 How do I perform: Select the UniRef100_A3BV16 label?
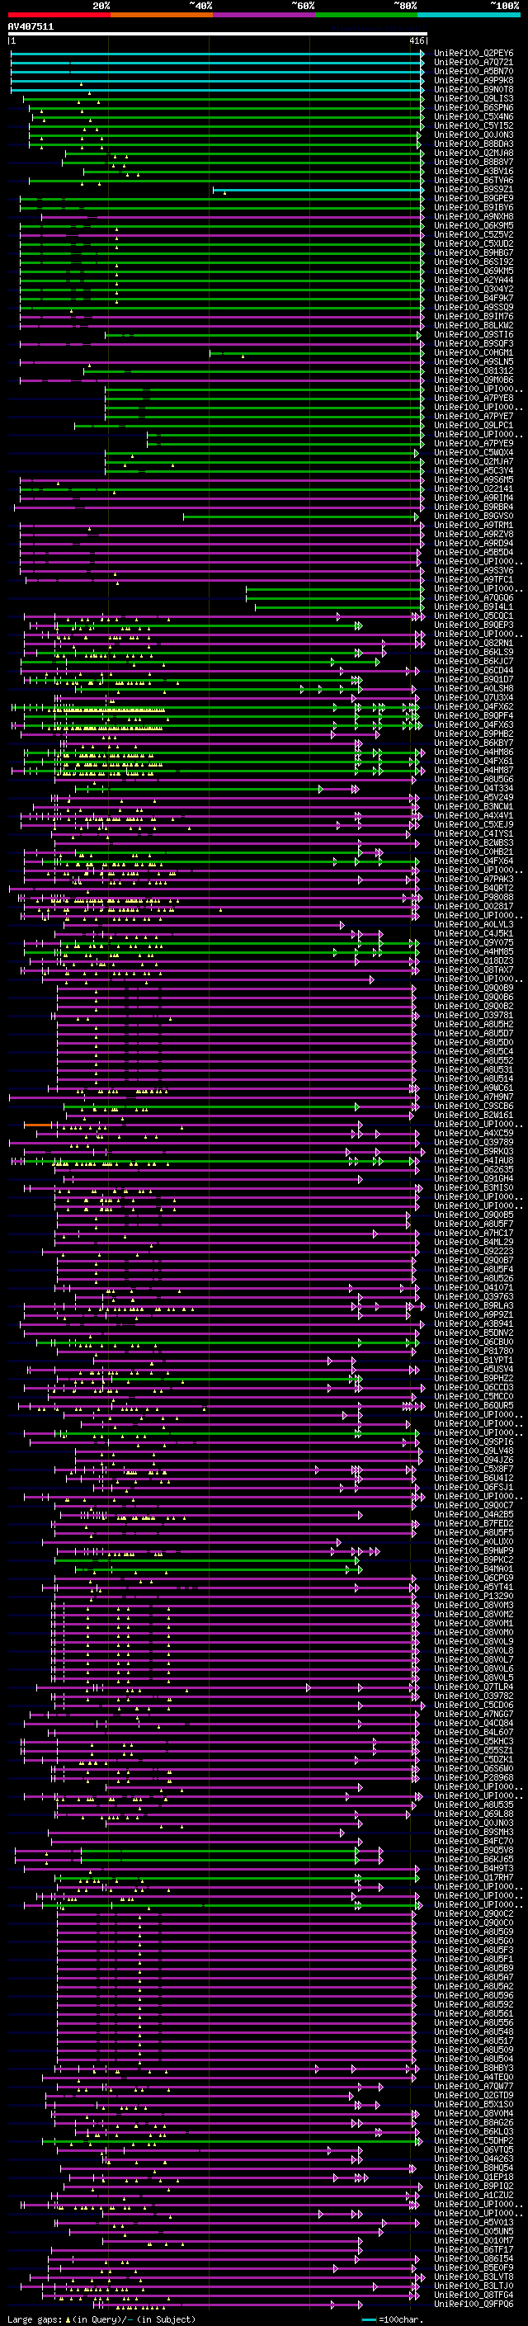pos(474,171)
